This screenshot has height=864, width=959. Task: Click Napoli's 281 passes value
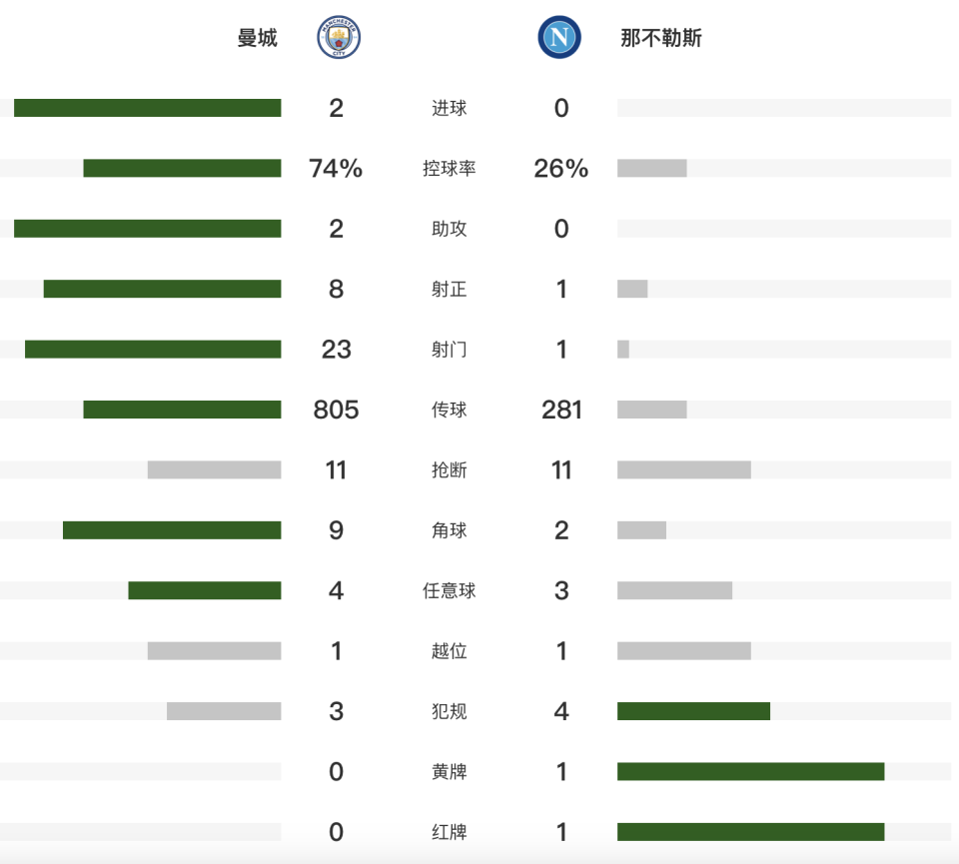pos(561,410)
